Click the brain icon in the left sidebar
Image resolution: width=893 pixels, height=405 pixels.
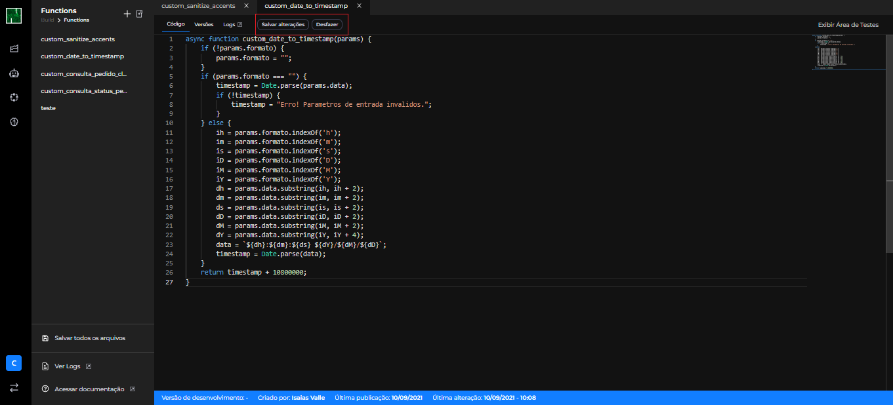point(14,122)
